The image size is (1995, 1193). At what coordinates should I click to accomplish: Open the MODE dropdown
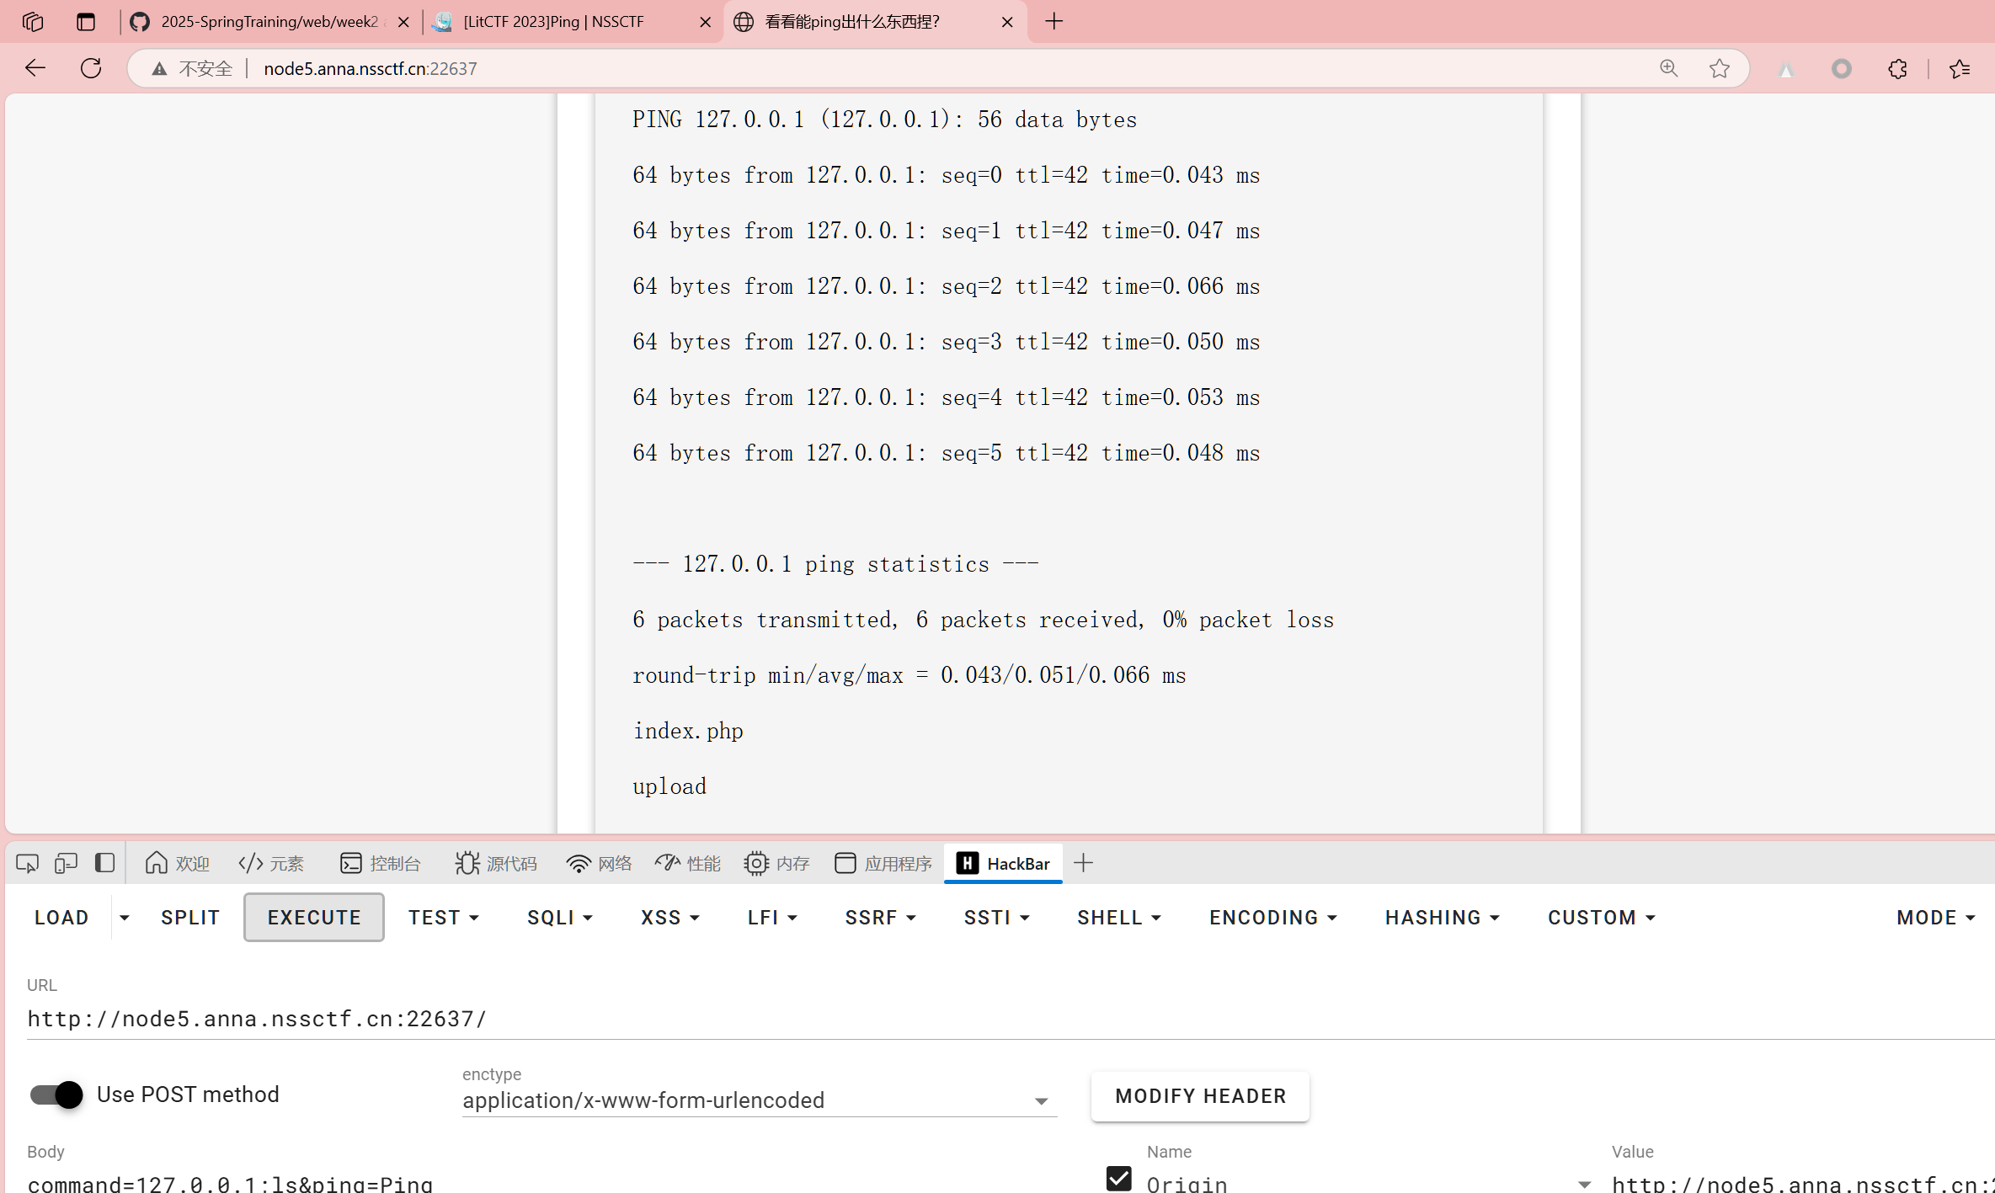click(1935, 918)
